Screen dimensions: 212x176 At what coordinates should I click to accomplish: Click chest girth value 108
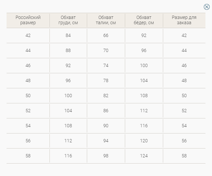pos(68,126)
